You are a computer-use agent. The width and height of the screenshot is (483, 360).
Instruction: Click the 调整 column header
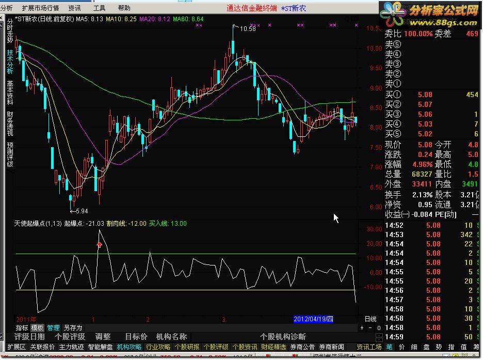pos(103,337)
